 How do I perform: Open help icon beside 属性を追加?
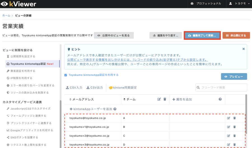[220, 99]
